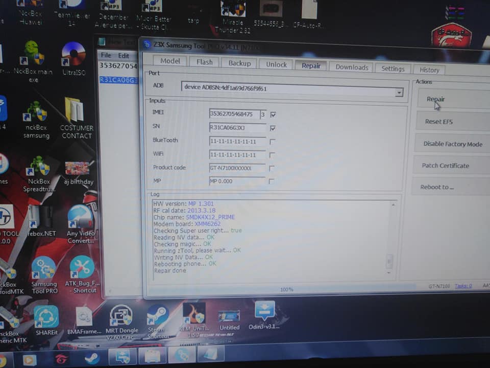Screen dimensions: 490x368
Task: Switch to the Downloads tab
Action: [352, 67]
